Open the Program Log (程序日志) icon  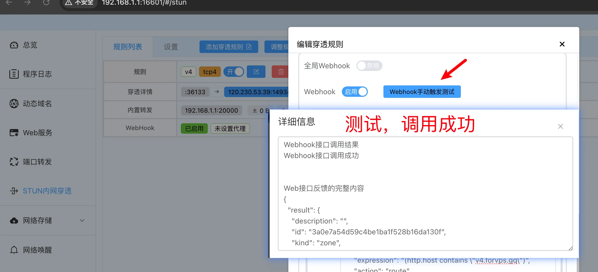click(x=14, y=74)
